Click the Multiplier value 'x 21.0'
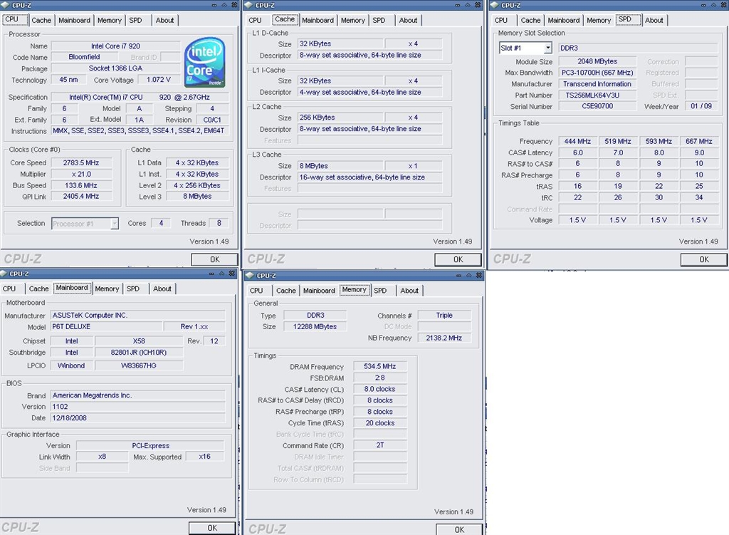The height and width of the screenshot is (535, 729). pos(81,174)
